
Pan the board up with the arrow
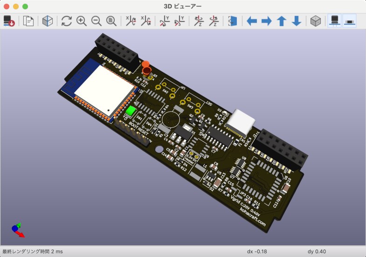point(281,21)
